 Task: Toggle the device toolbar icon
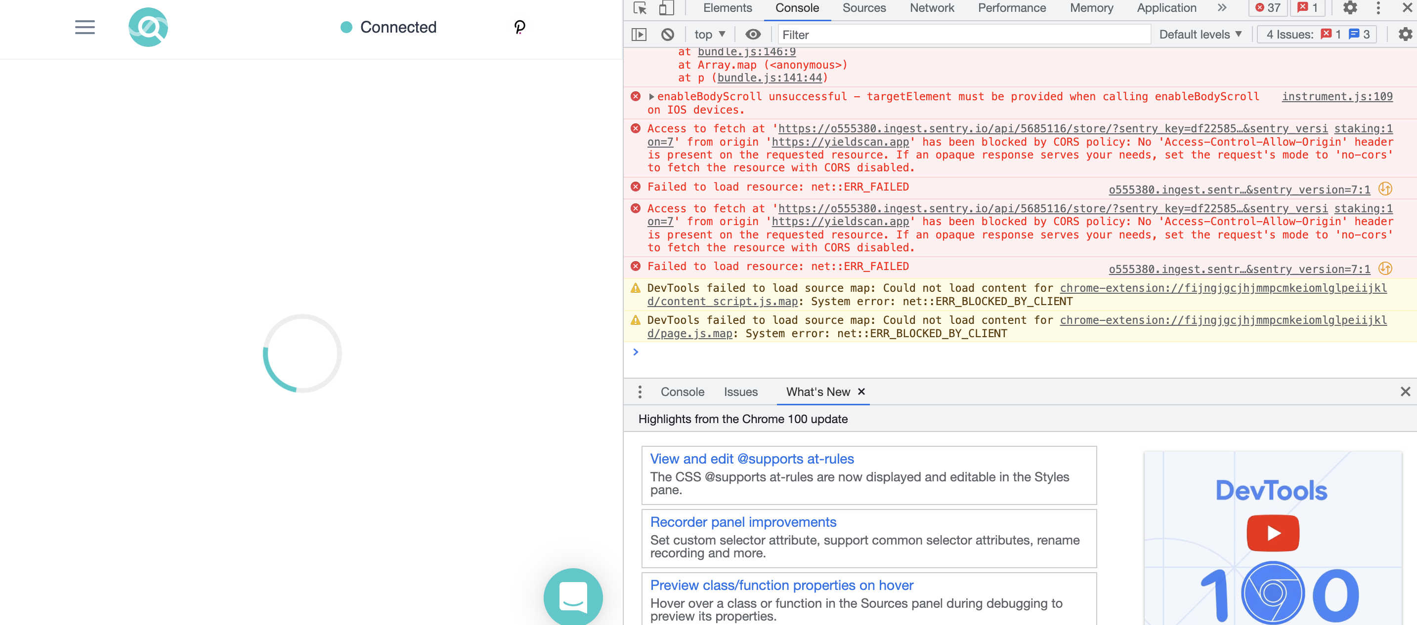(666, 8)
